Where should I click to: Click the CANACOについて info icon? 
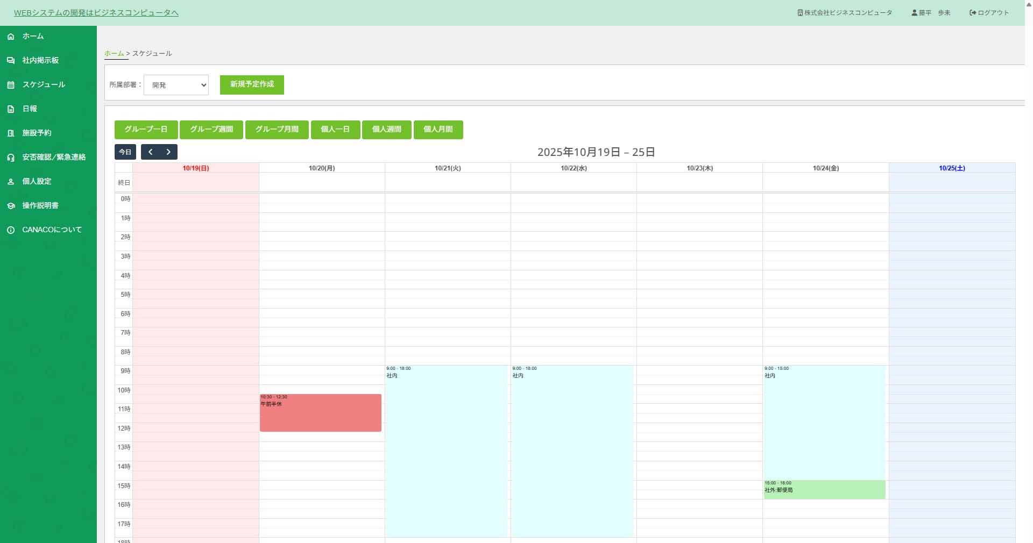point(11,230)
